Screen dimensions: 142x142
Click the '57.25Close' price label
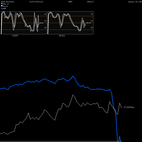(129, 107)
